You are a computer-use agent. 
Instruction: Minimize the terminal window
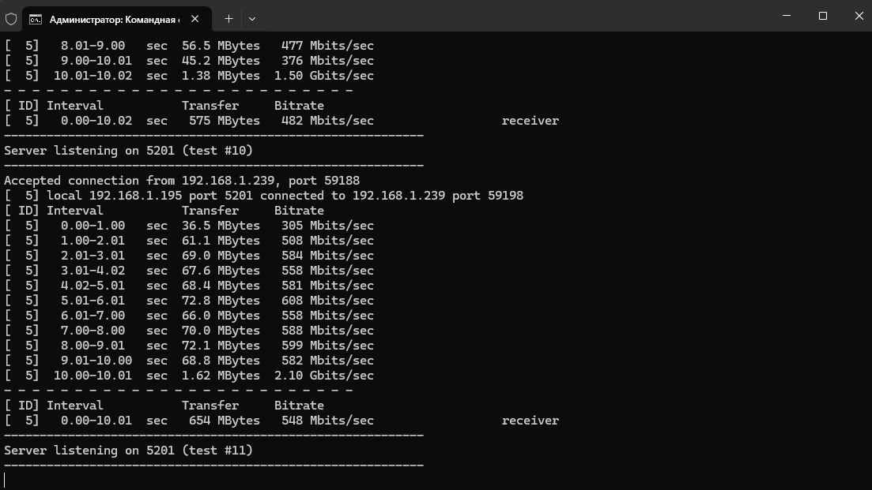[x=787, y=16]
